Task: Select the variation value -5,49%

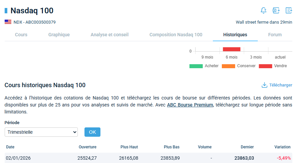Action: point(284,158)
